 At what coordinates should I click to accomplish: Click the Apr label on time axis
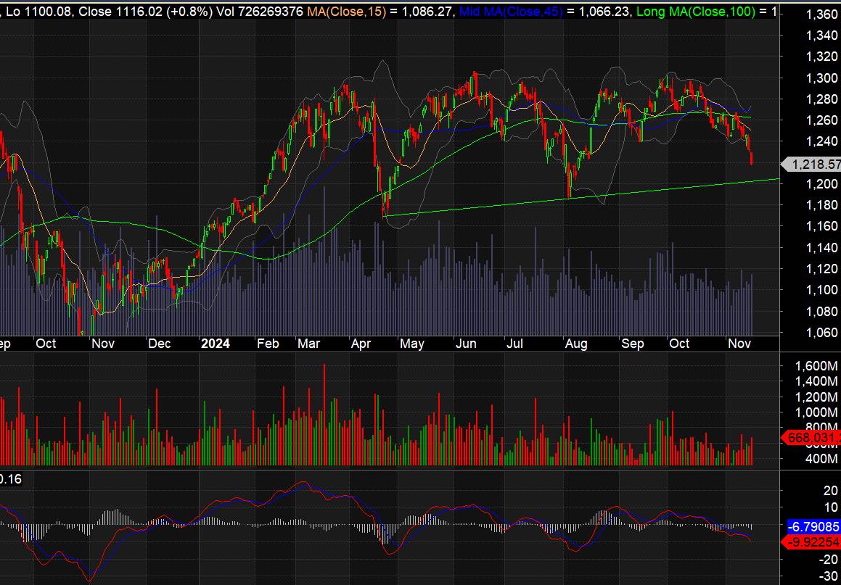click(x=359, y=344)
